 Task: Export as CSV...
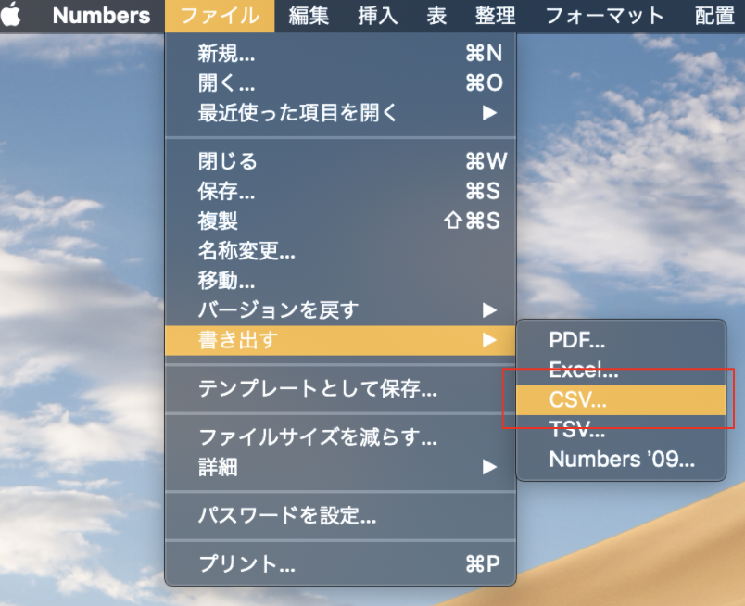[621, 399]
